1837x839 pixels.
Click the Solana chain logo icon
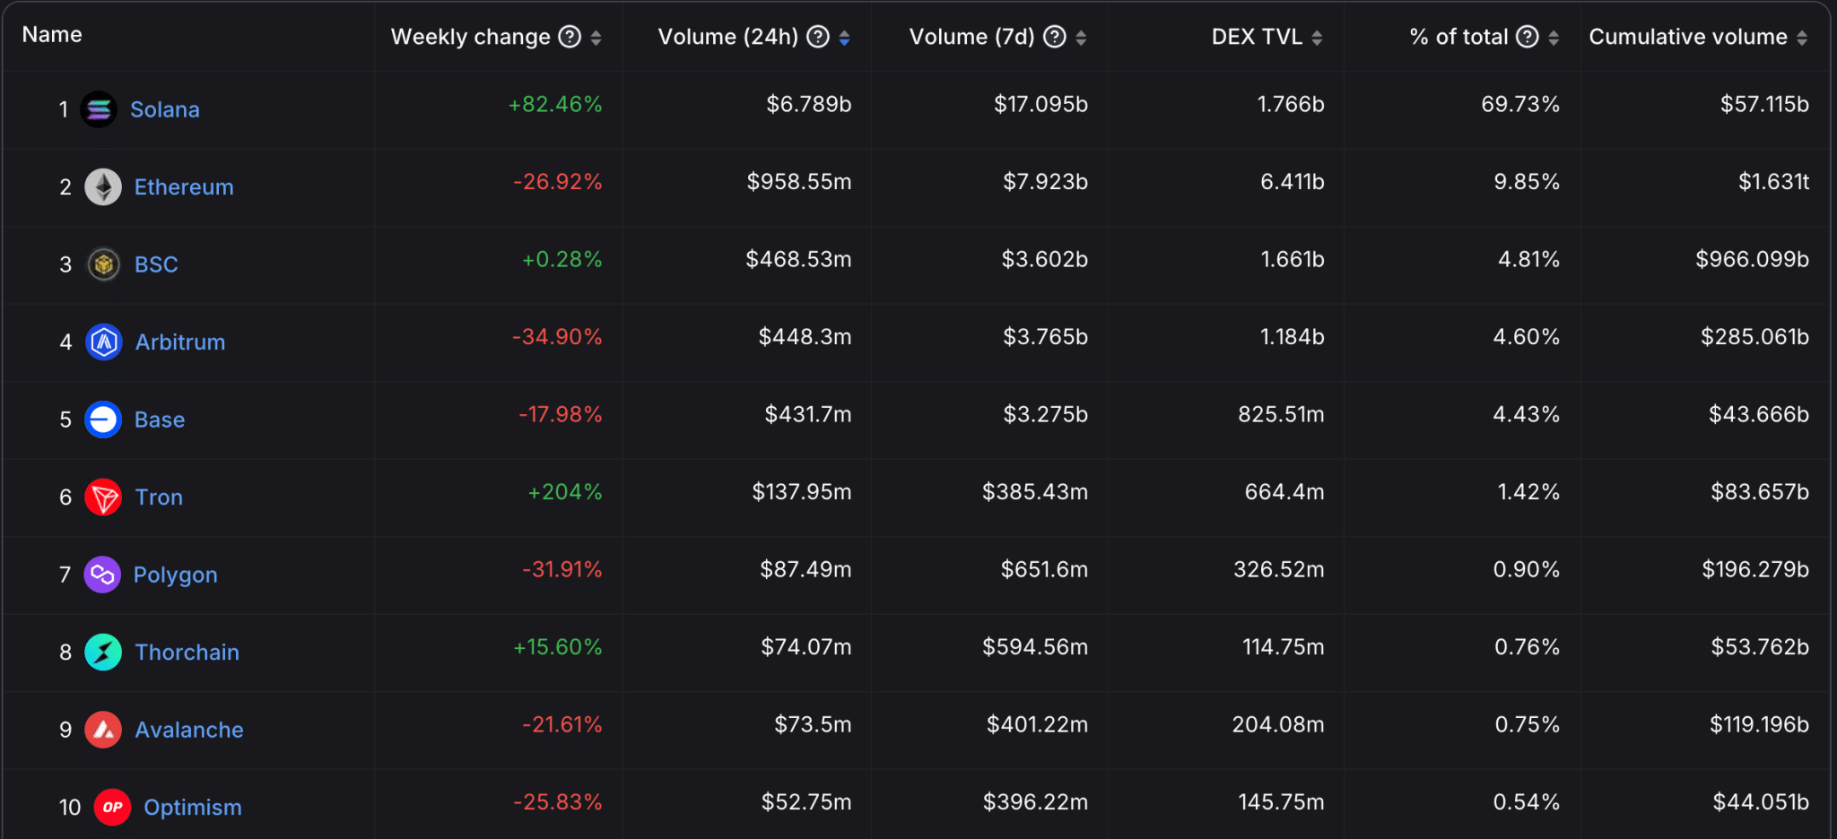(99, 109)
